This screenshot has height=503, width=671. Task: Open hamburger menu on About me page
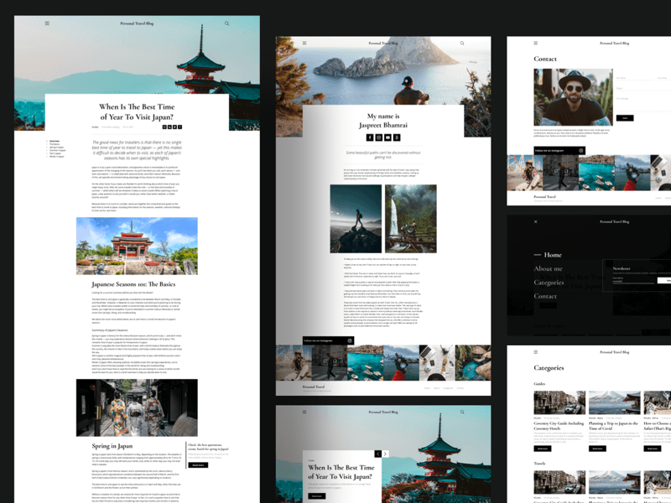304,43
